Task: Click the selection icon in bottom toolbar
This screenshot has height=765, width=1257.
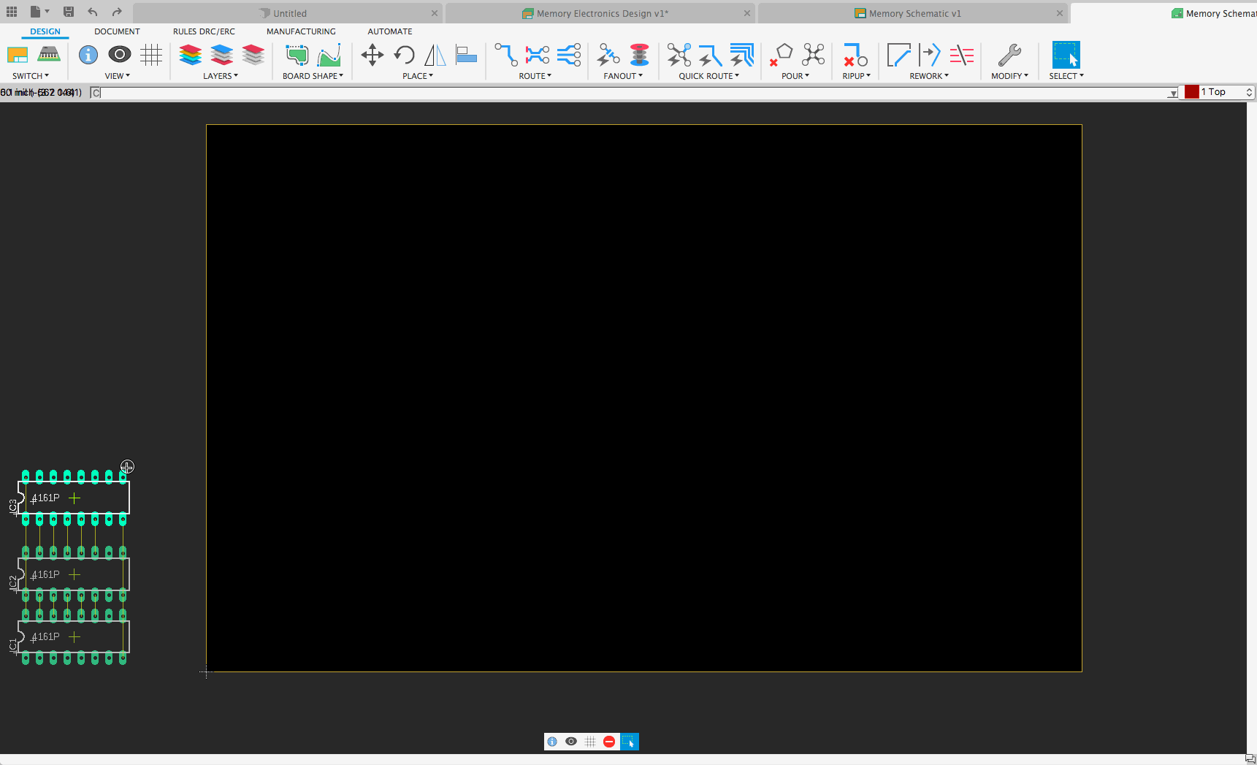Action: click(629, 742)
